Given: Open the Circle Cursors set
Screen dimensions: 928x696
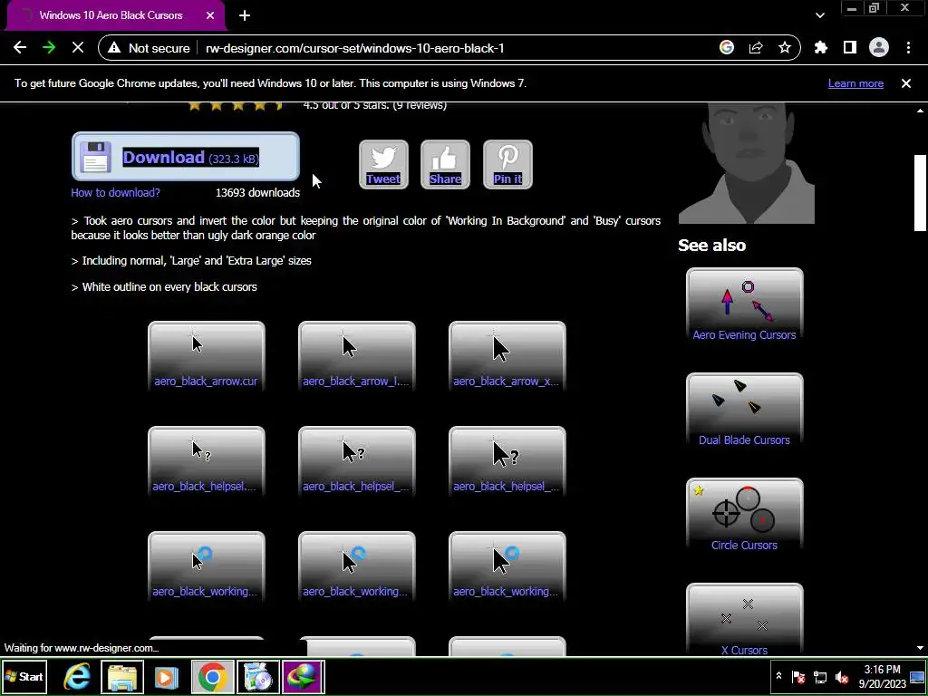Looking at the screenshot, I should coord(745,516).
